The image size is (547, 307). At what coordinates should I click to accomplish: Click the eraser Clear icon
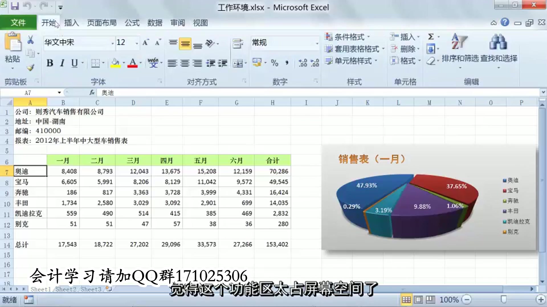click(x=431, y=60)
